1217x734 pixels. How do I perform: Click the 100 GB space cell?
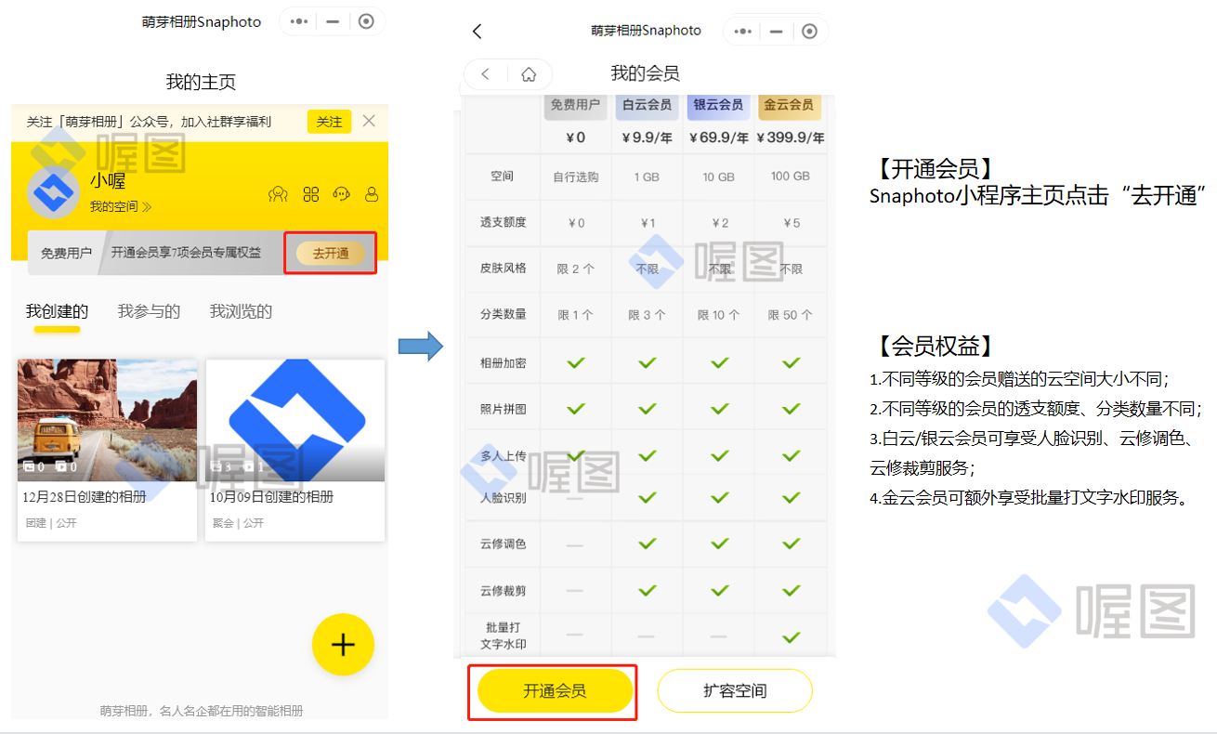(x=791, y=177)
